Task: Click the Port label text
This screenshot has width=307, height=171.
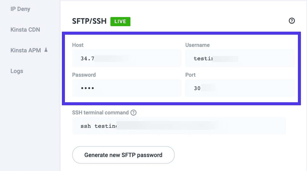Action: (x=190, y=75)
